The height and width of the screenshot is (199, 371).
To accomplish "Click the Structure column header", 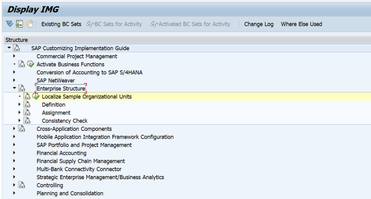I will click(16, 40).
